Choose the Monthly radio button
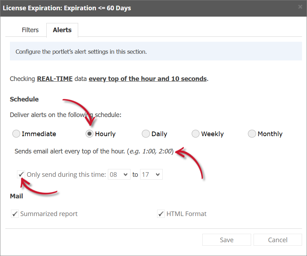This screenshot has height=256, width=307. pos(252,134)
